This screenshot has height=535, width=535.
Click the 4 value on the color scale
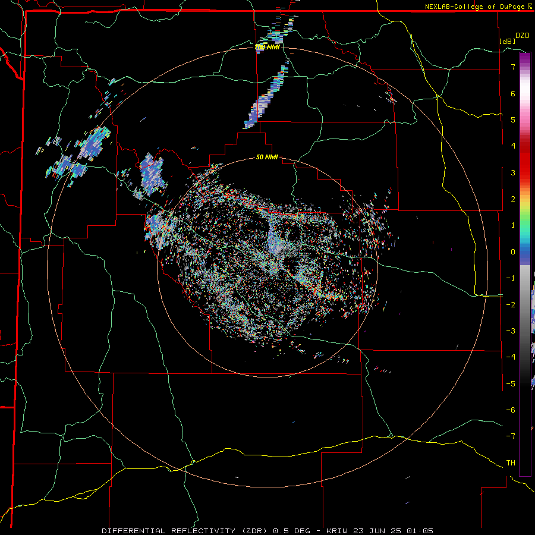tap(513, 146)
